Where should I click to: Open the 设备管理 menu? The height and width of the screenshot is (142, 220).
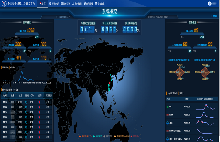tap(100, 4)
